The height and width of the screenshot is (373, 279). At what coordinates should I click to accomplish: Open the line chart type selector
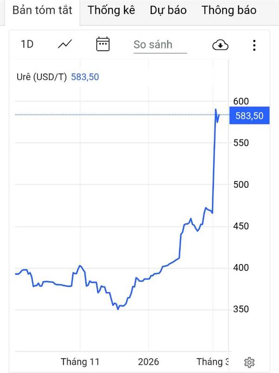coord(65,44)
